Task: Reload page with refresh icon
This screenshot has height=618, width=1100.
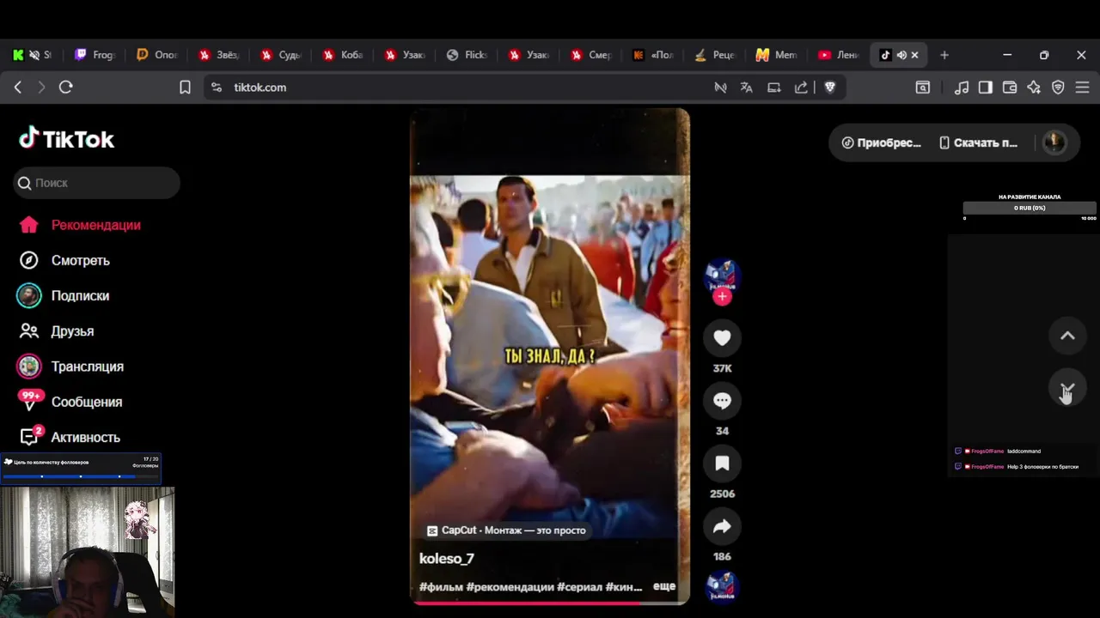Action: pyautogui.click(x=66, y=88)
